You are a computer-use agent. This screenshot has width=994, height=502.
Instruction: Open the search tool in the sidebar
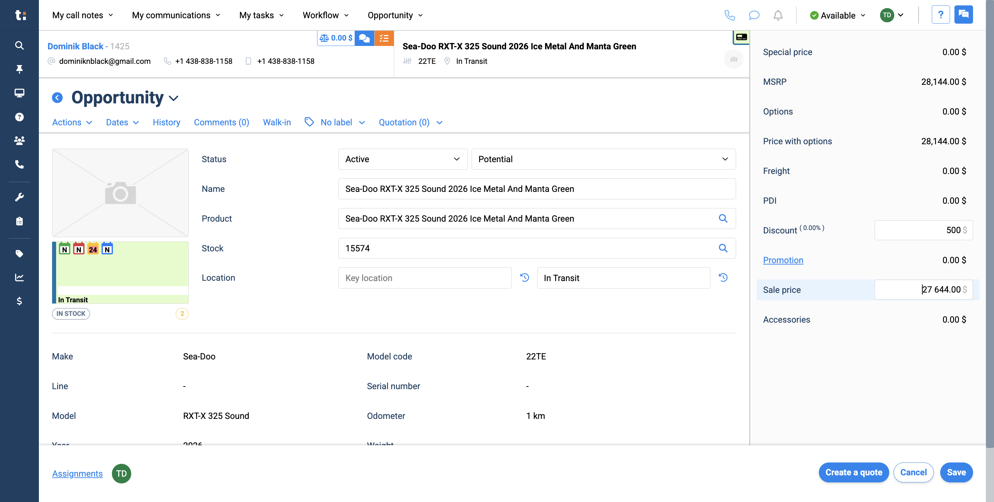click(x=19, y=45)
